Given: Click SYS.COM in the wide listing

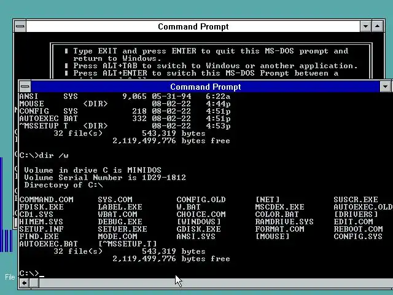Looking at the screenshot, I should point(115,200).
